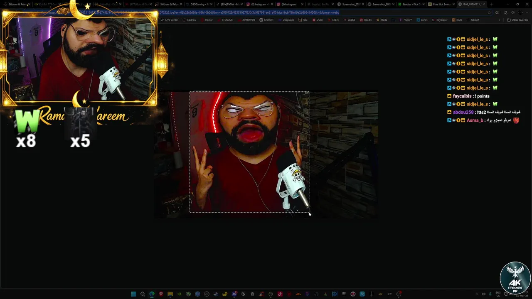
Task: Open the Lurkit bookmark
Action: click(x=422, y=20)
